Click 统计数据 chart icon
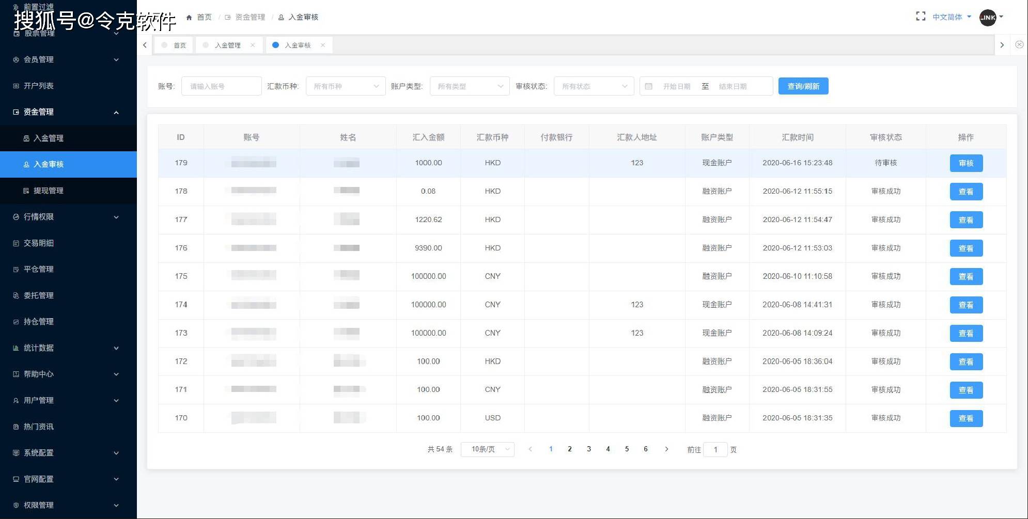1028x519 pixels. [x=16, y=348]
